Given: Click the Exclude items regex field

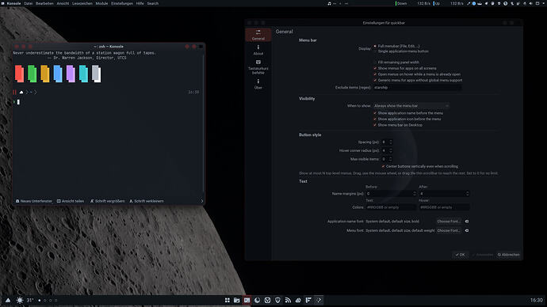Looking at the screenshot, I should (417, 88).
